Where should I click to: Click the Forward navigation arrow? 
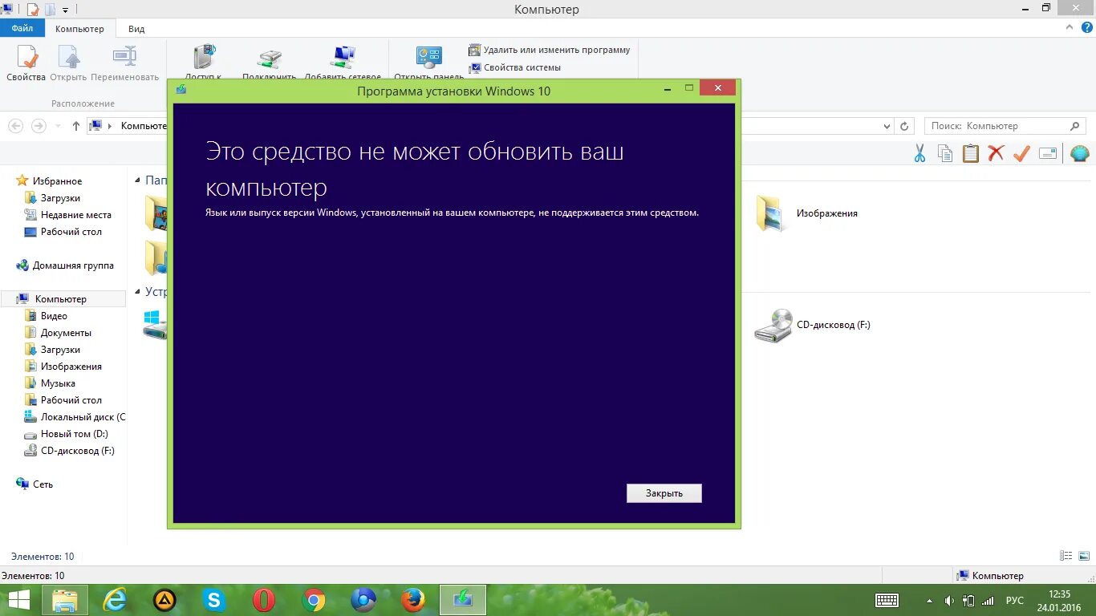39,126
